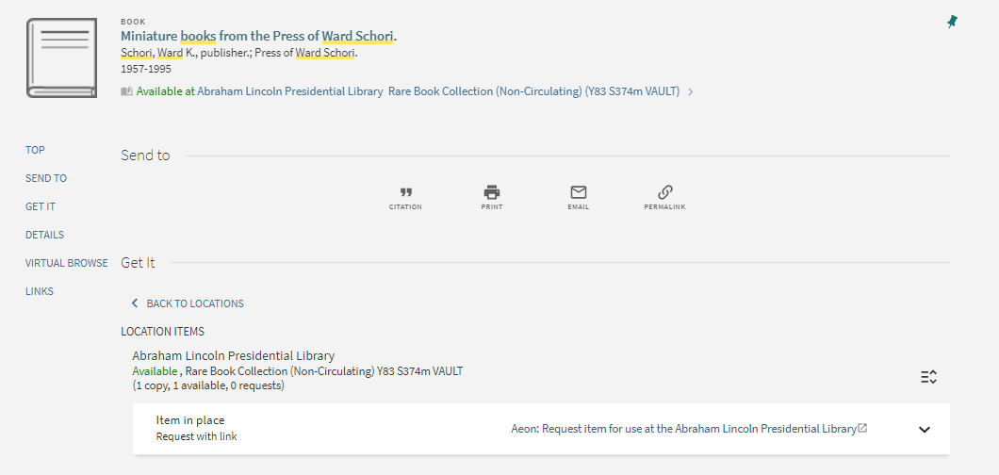This screenshot has width=999, height=475.
Task: Click Available at Abraham Lincoln Presidential Library
Action: click(x=259, y=91)
